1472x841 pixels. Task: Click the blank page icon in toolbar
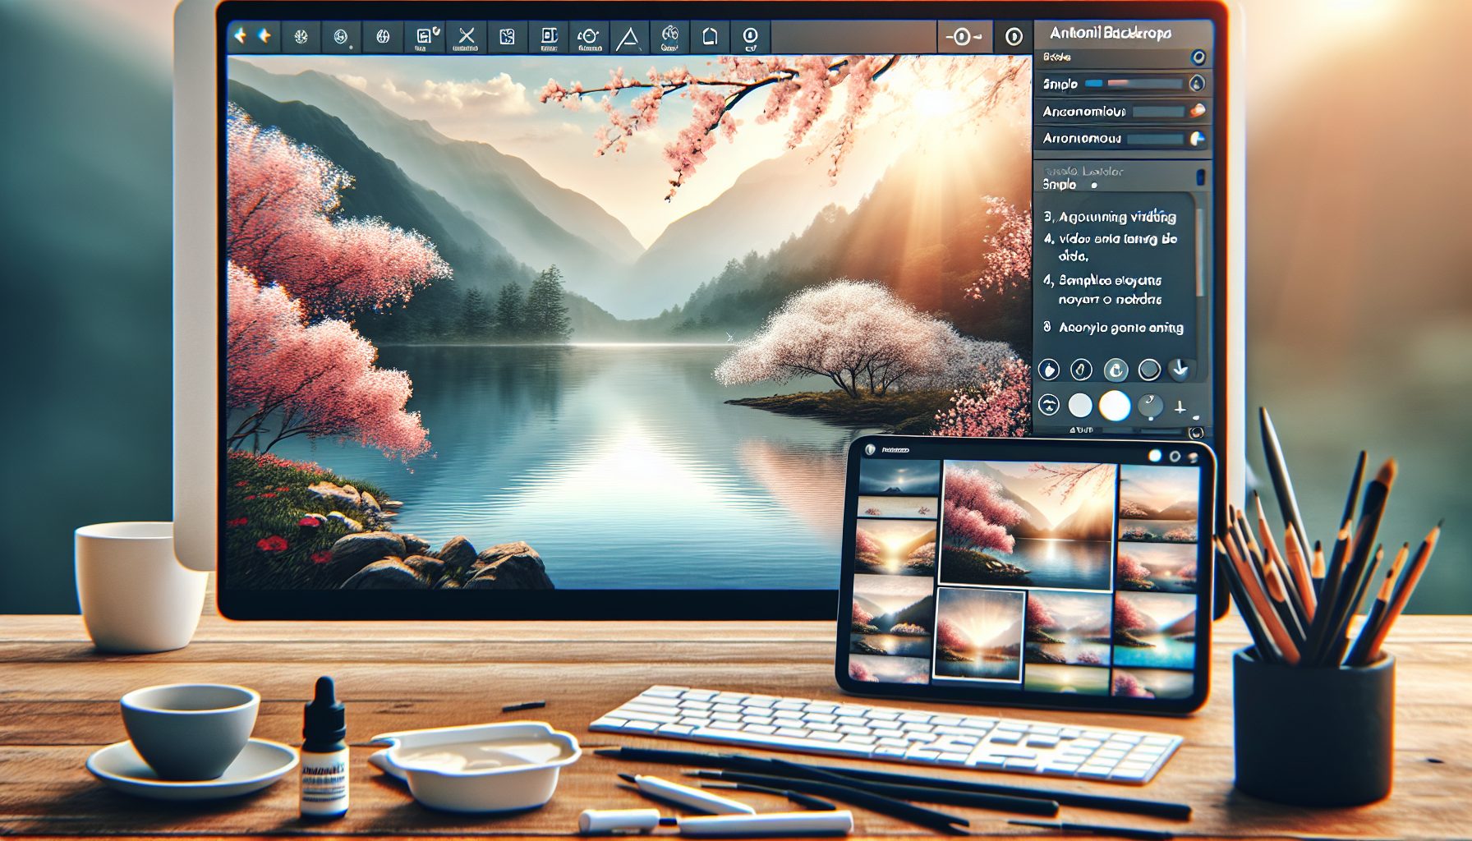pos(710,35)
